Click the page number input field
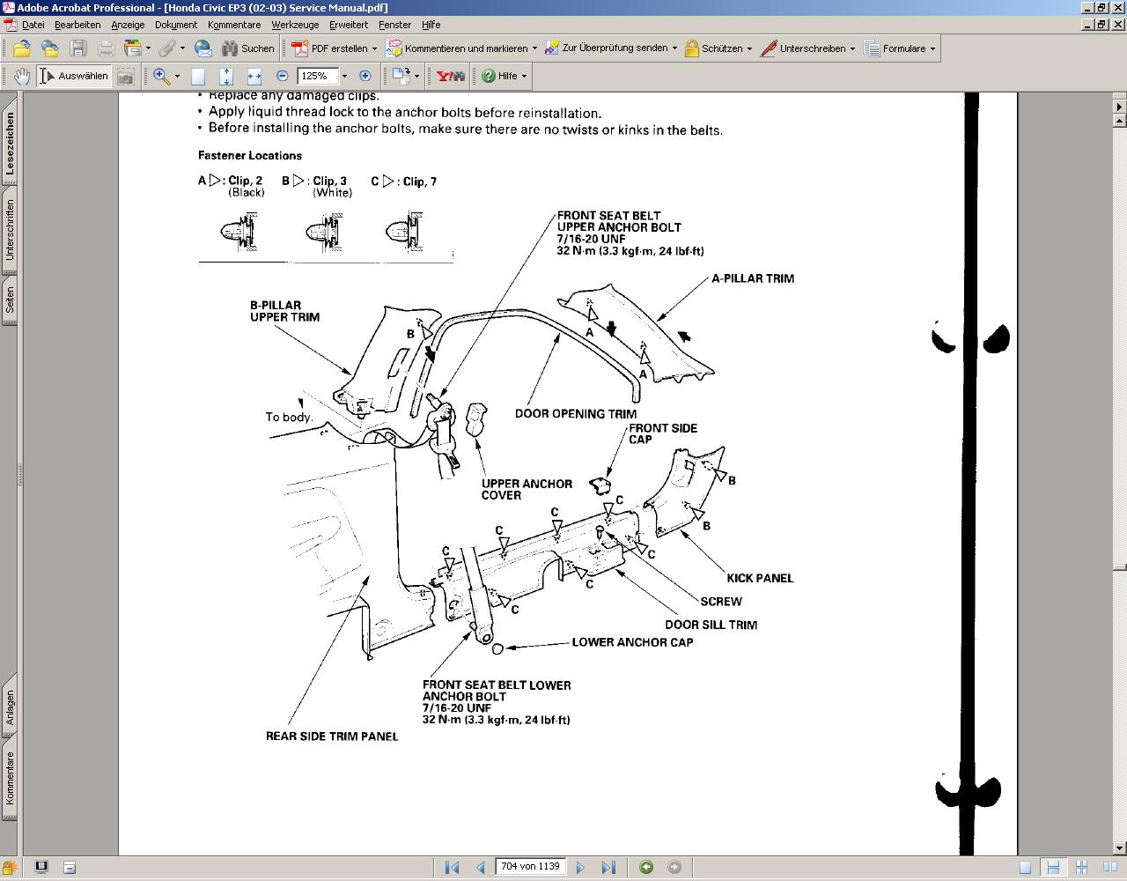Image resolution: width=1127 pixels, height=881 pixels. tap(530, 867)
